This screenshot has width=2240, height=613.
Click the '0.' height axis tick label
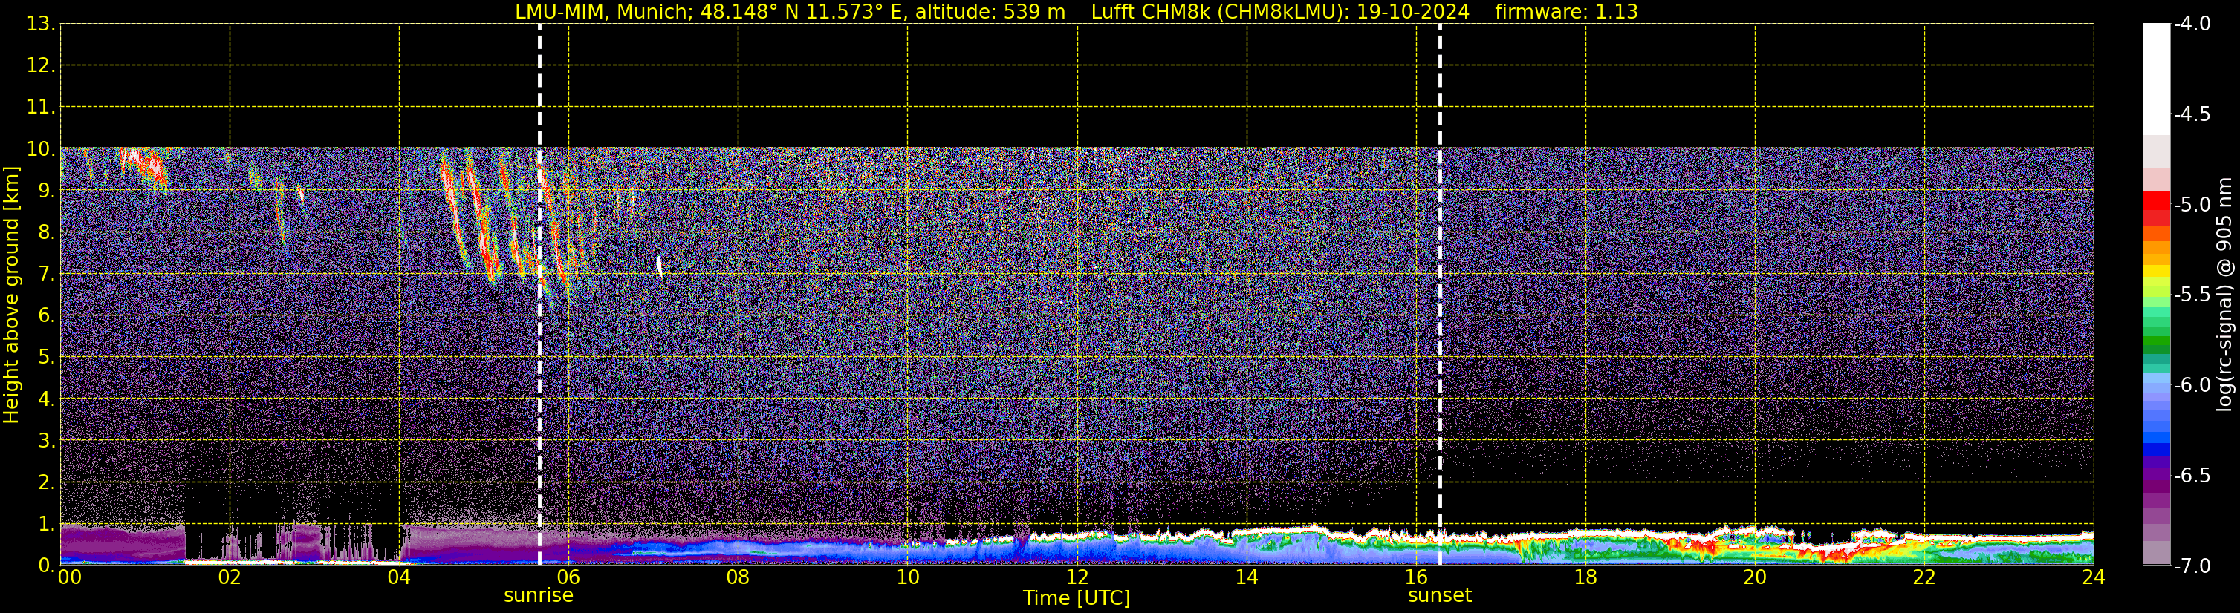point(46,566)
